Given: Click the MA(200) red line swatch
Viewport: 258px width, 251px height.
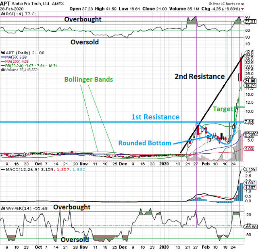Looking at the screenshot, I should pos(3,62).
